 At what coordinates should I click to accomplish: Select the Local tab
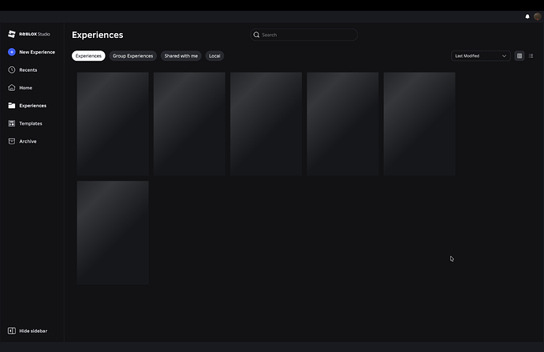tap(214, 56)
